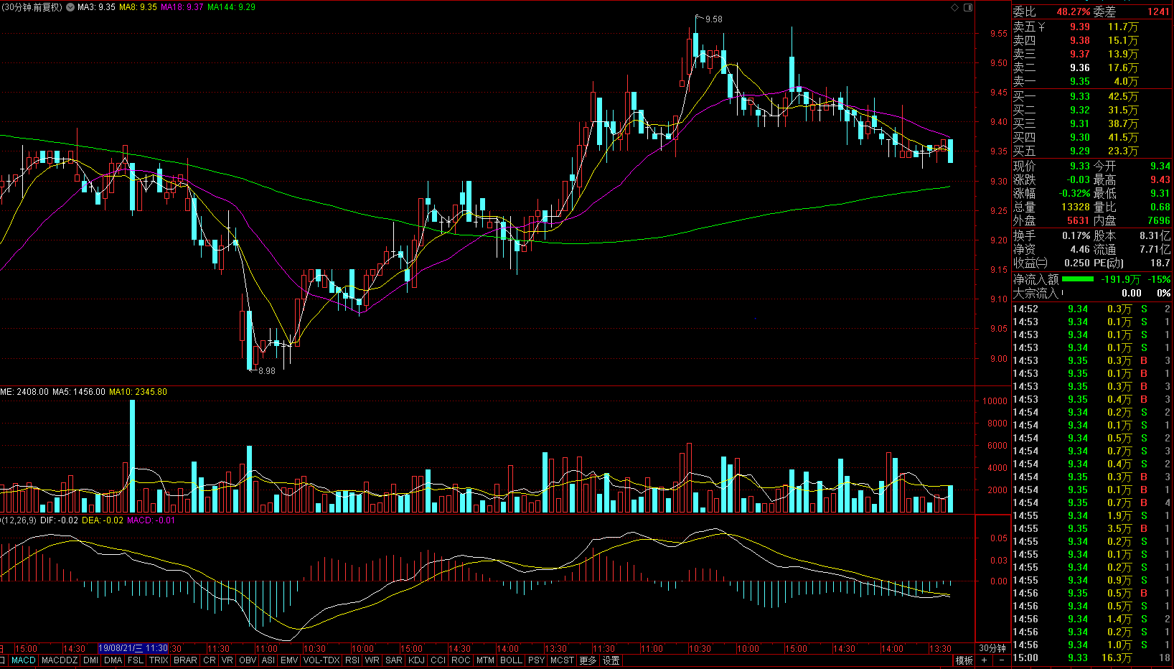
Task: Click the 换手 0.17% turnover value
Action: pyautogui.click(x=1076, y=235)
